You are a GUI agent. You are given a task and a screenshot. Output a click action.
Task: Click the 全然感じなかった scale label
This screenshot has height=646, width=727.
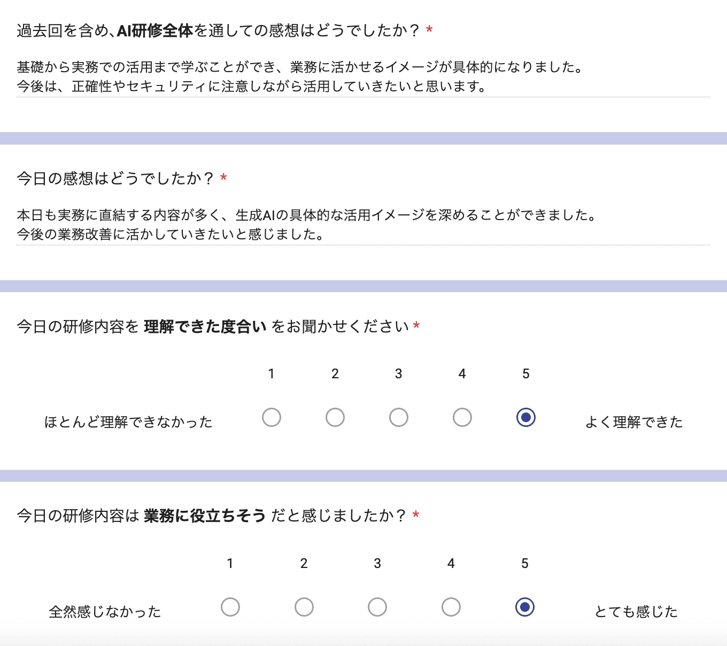tap(105, 611)
